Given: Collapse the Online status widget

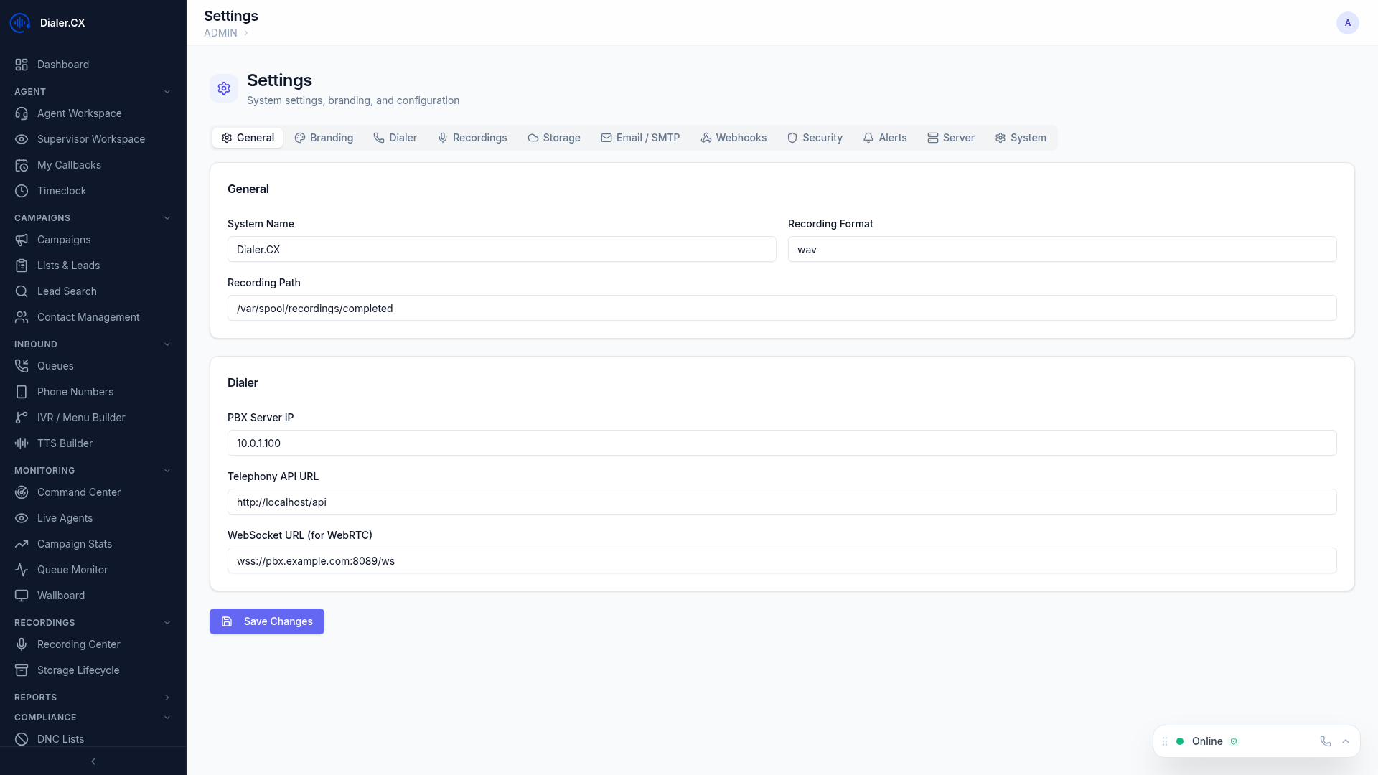Looking at the screenshot, I should click(1346, 741).
